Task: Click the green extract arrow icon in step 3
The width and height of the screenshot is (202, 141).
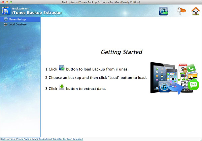Action: pos(62,87)
